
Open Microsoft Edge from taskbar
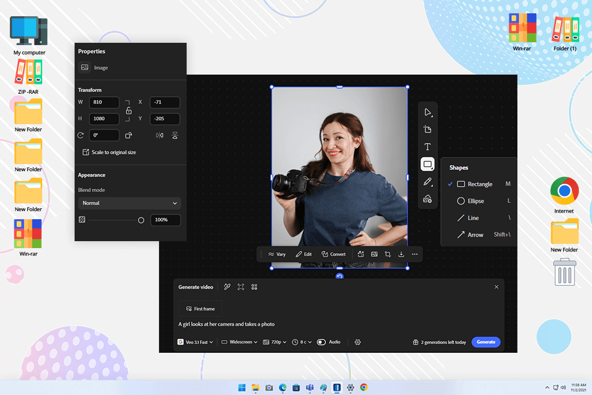tap(283, 387)
